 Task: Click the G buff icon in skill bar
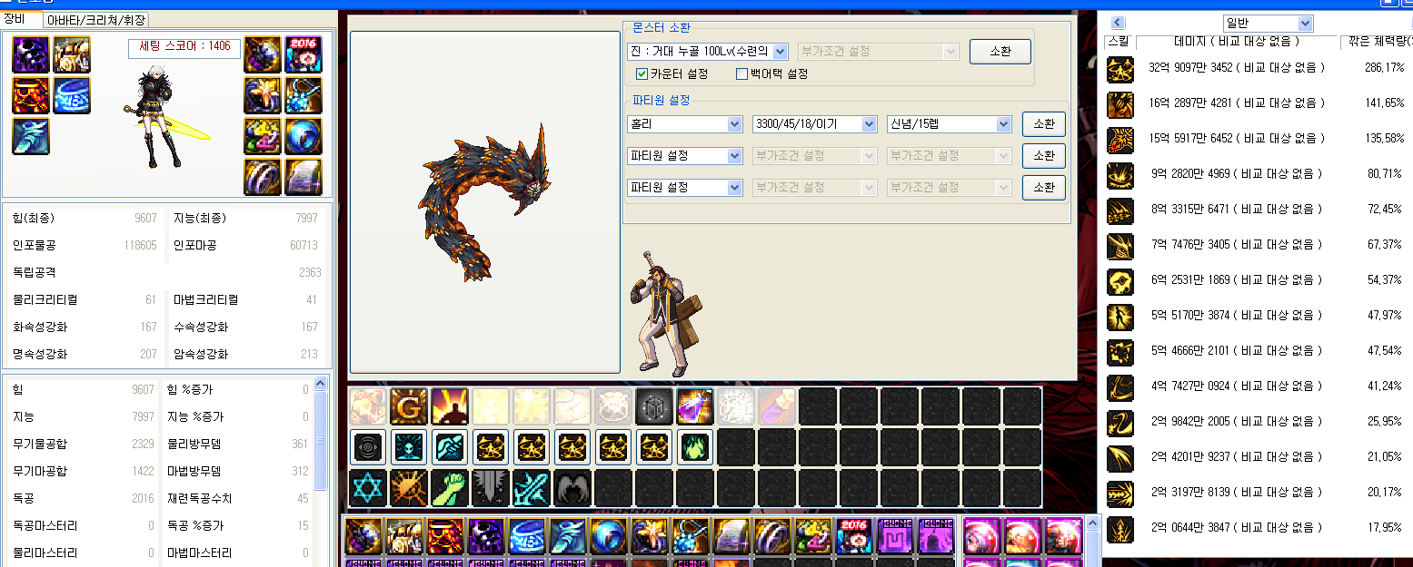(409, 406)
